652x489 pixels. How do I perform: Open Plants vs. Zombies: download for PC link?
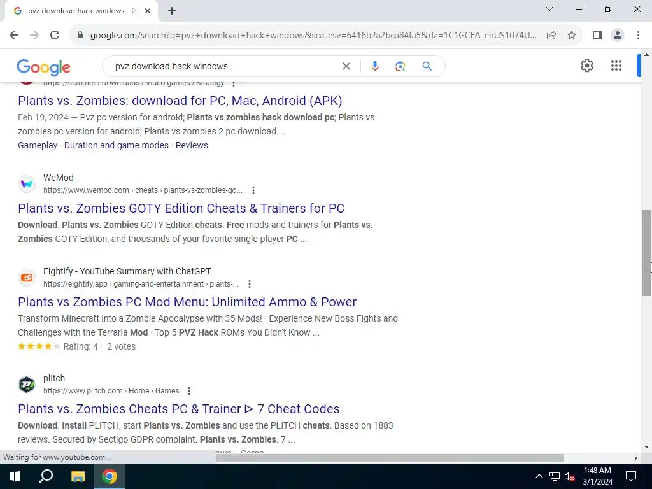pyautogui.click(x=180, y=101)
